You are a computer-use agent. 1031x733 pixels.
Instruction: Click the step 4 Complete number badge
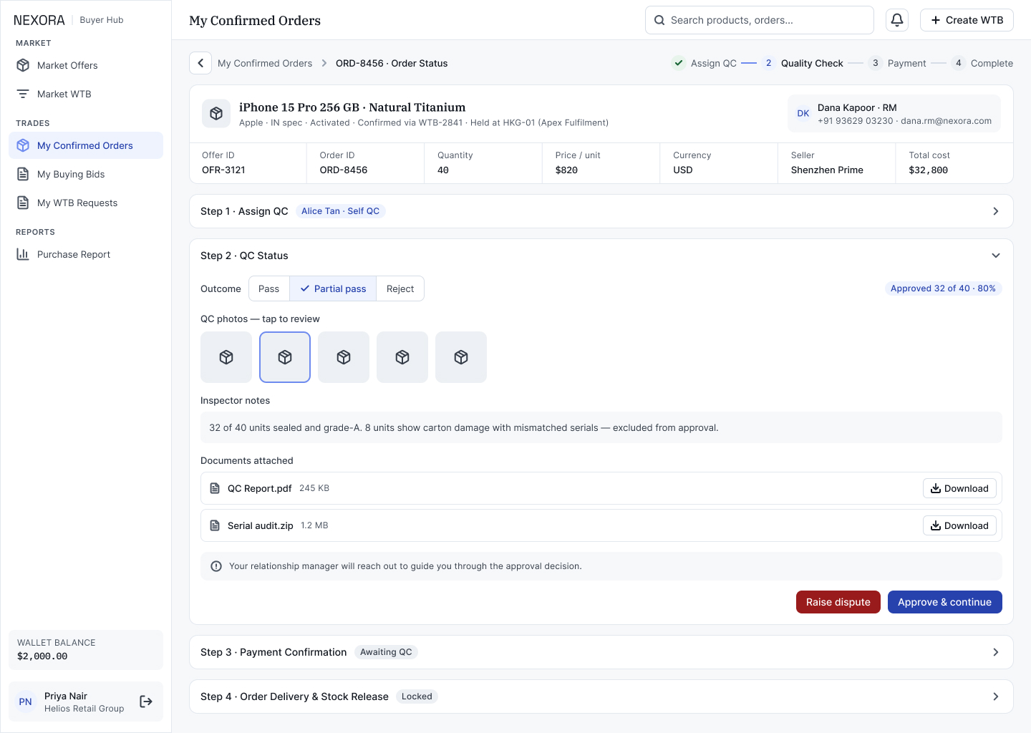[x=959, y=63]
